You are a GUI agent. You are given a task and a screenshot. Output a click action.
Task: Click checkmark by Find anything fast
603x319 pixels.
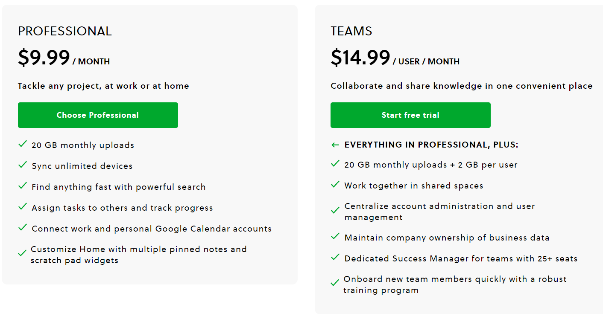point(23,186)
